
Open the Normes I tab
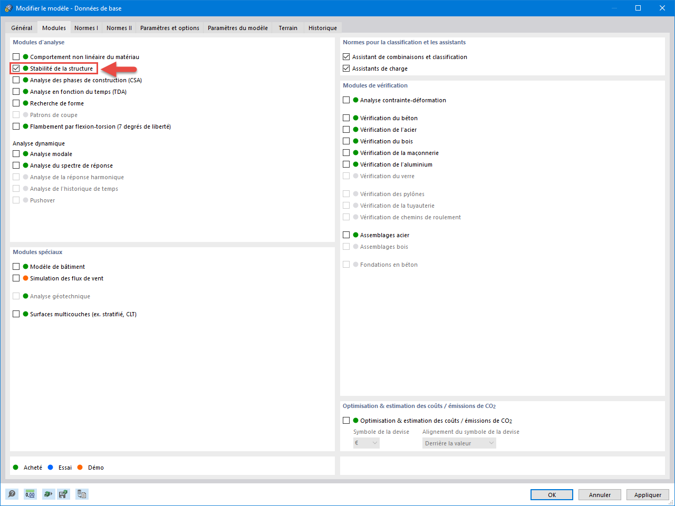[86, 28]
